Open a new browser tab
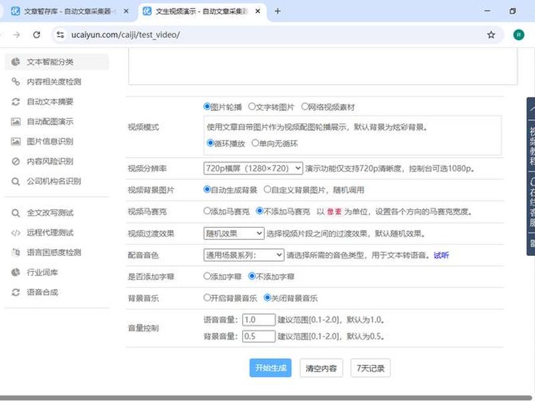535x401 pixels. (278, 11)
